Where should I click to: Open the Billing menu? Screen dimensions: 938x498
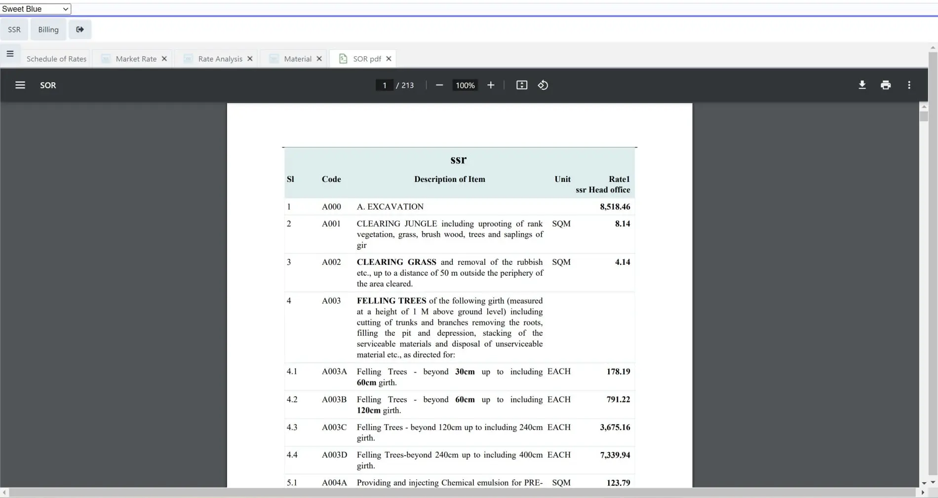point(48,30)
